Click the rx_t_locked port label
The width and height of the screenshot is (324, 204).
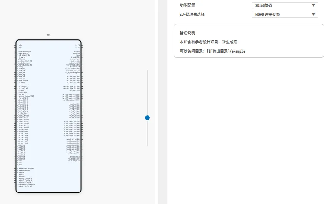pyautogui.click(x=21, y=82)
